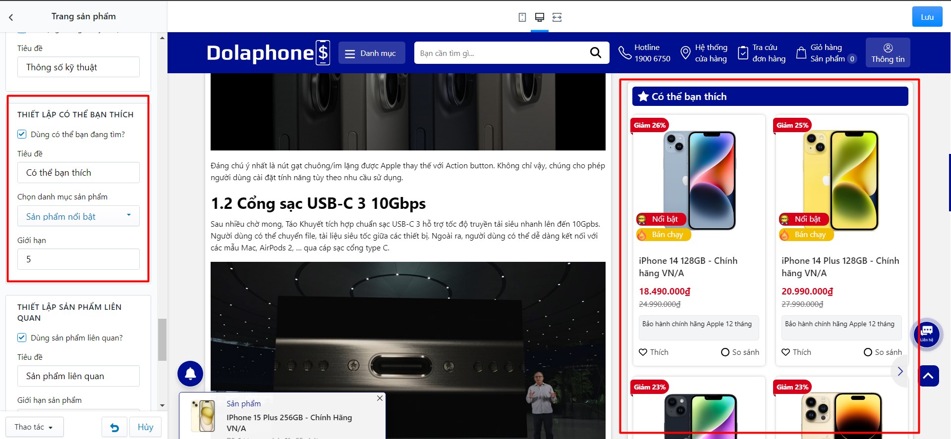Screen dimensions: 951x439
Task: Click 'IPhone 15 Plus 256GB' popup title
Action: click(289, 423)
